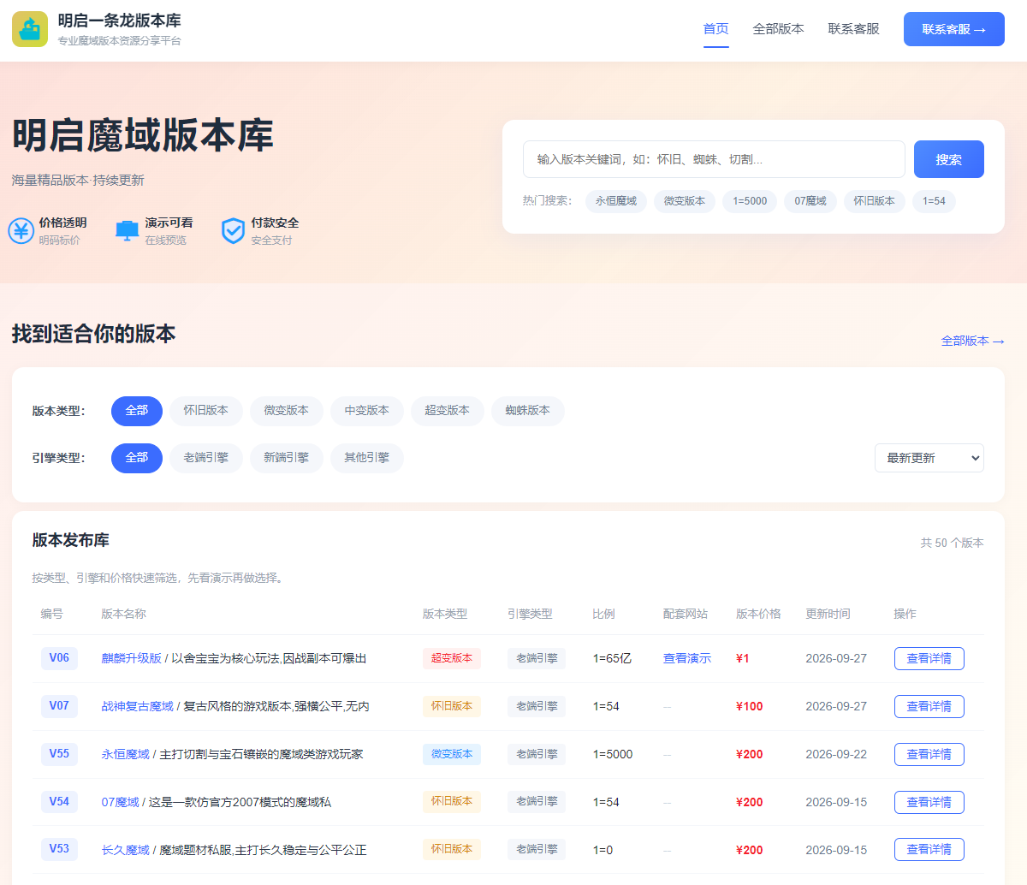Open the 战神复古魔域 version link

138,706
